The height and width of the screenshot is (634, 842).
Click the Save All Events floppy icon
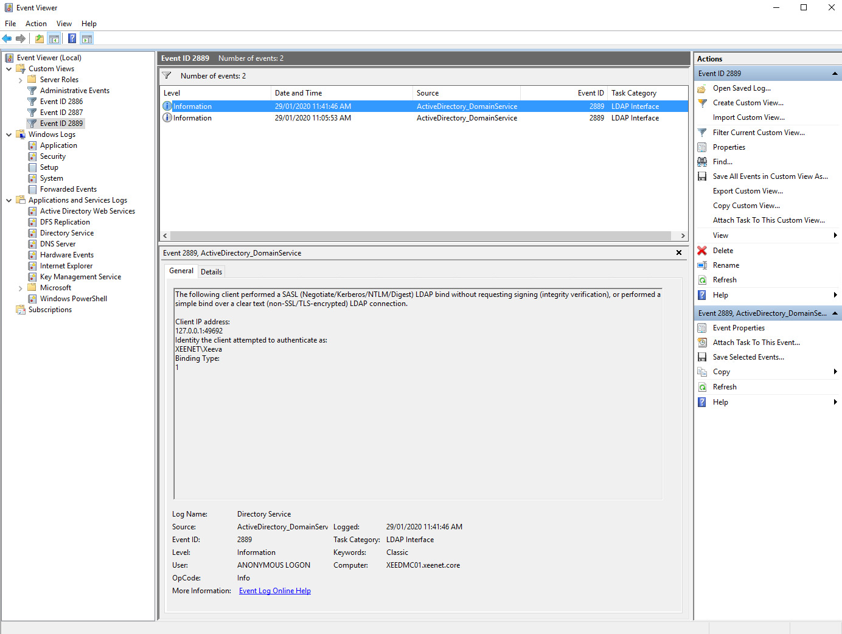(702, 176)
